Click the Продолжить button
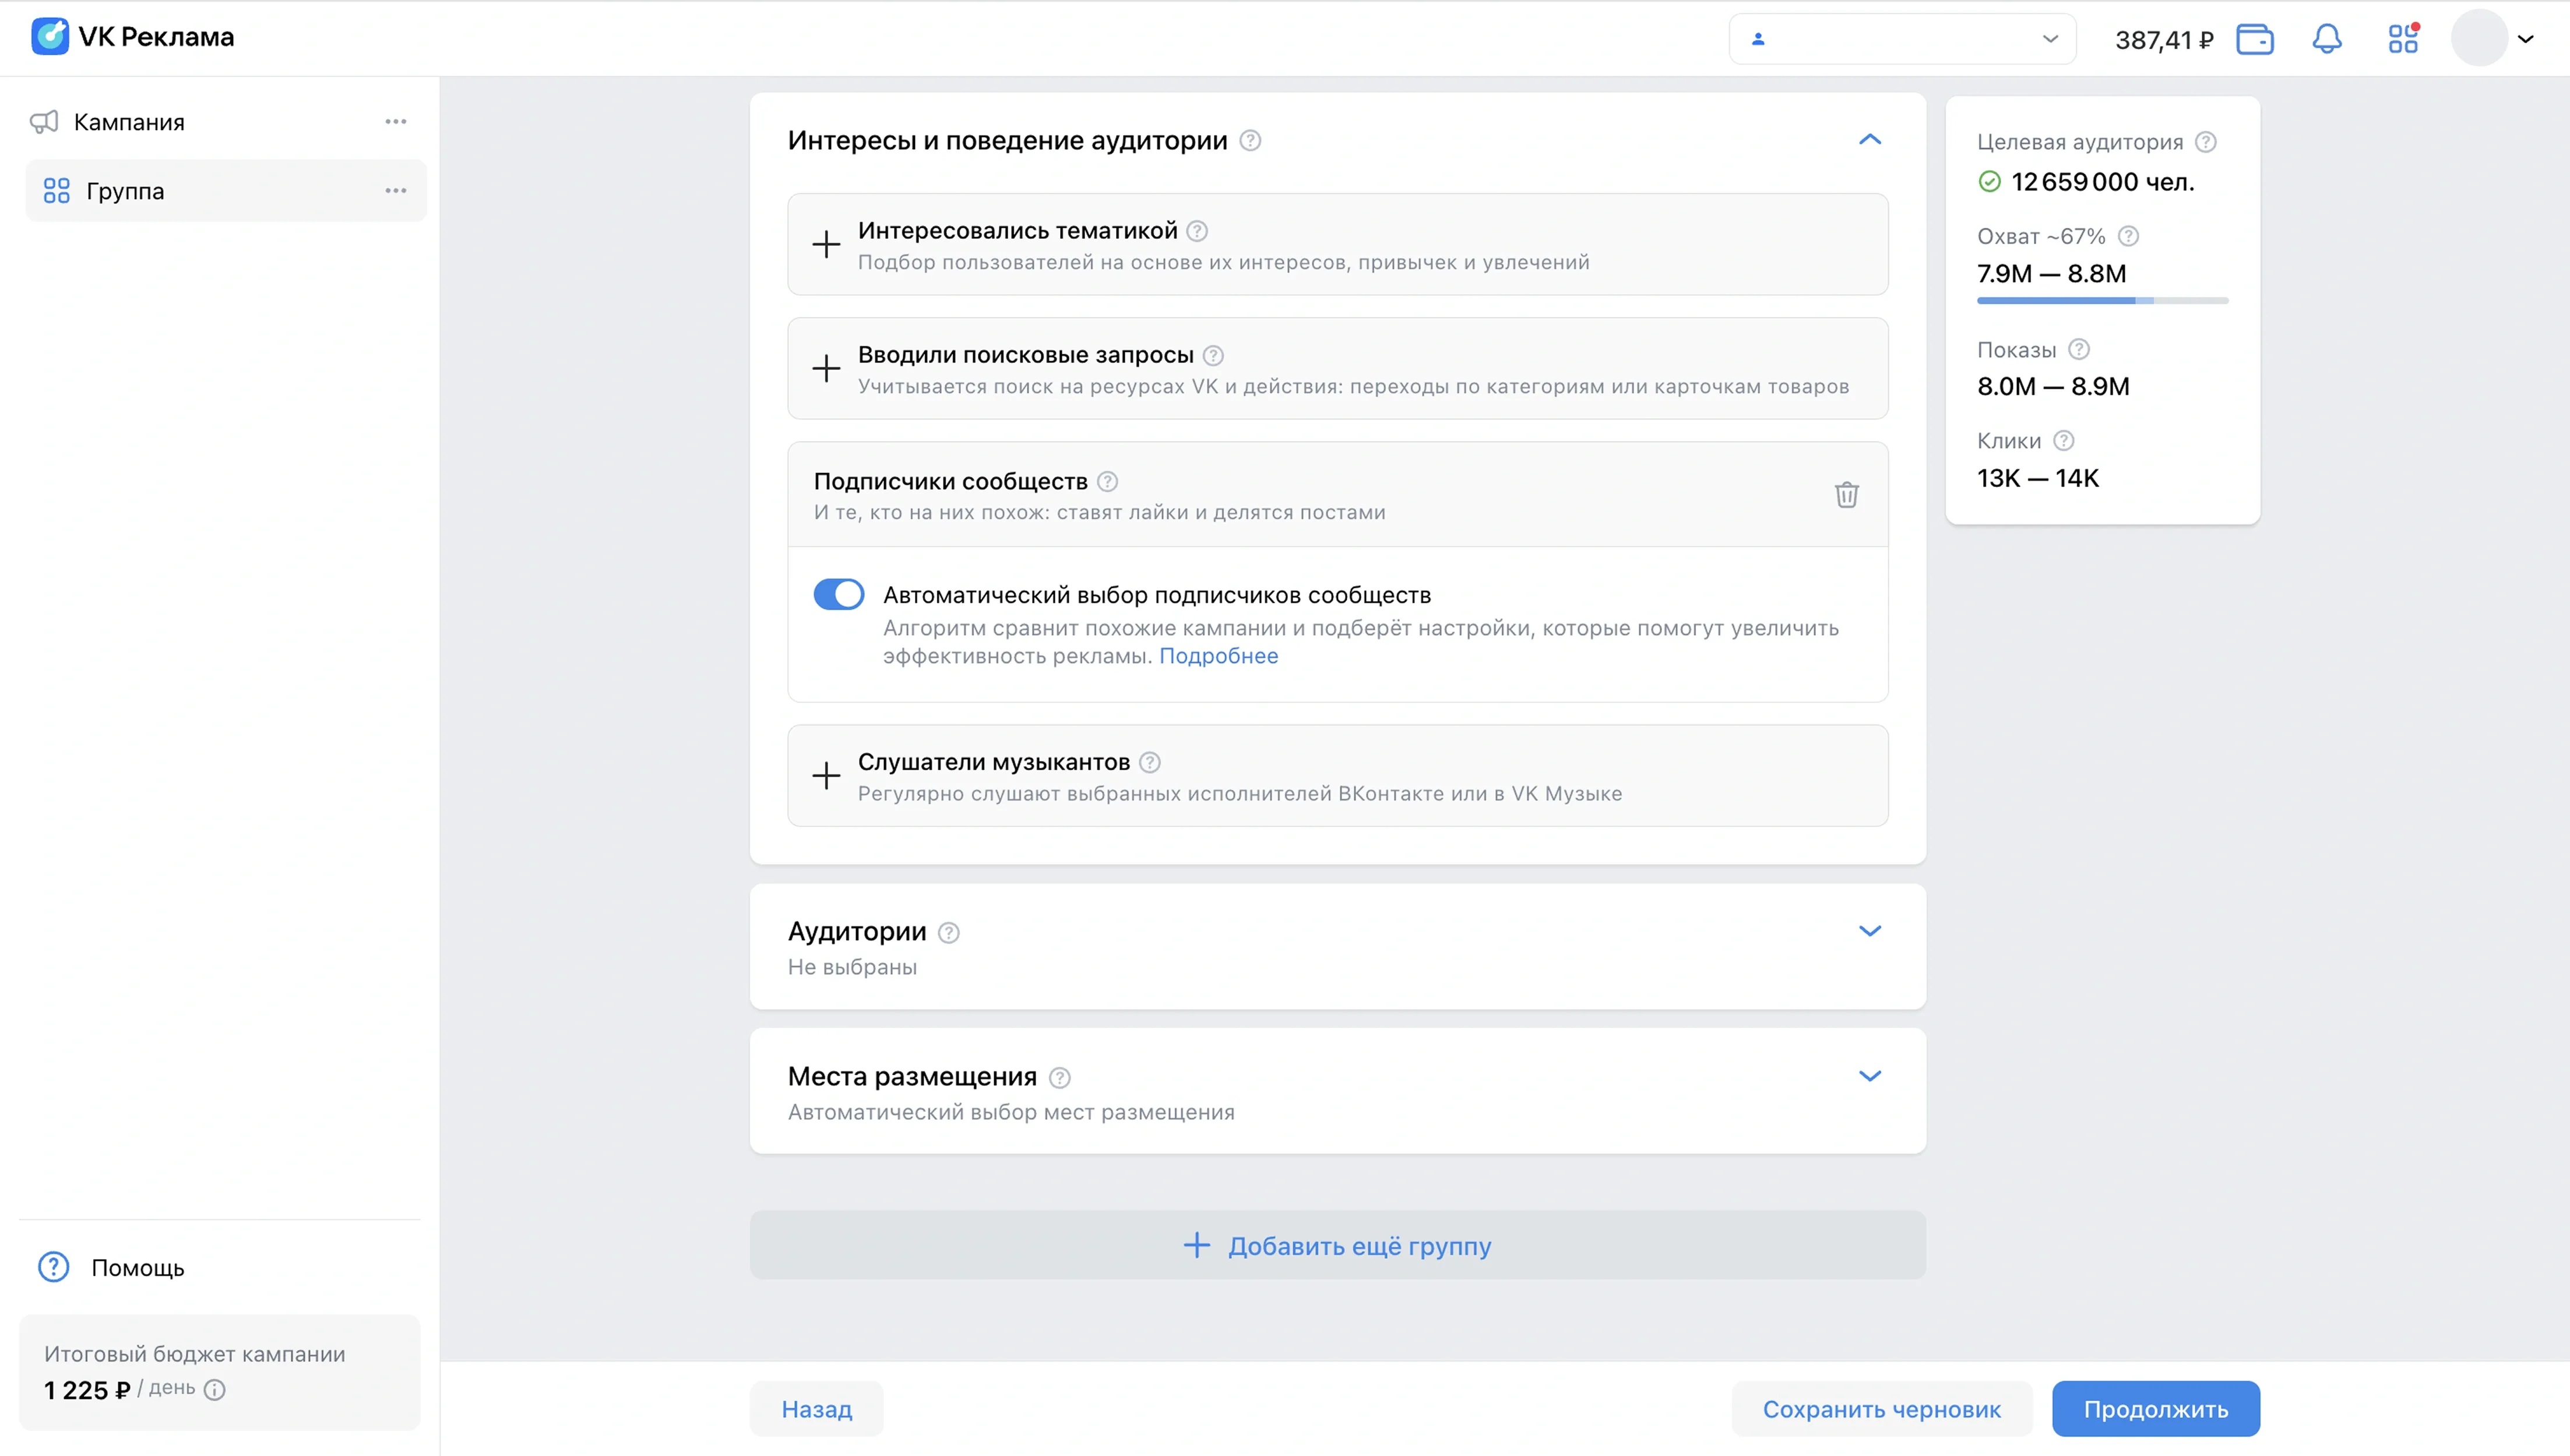 (x=2155, y=1408)
